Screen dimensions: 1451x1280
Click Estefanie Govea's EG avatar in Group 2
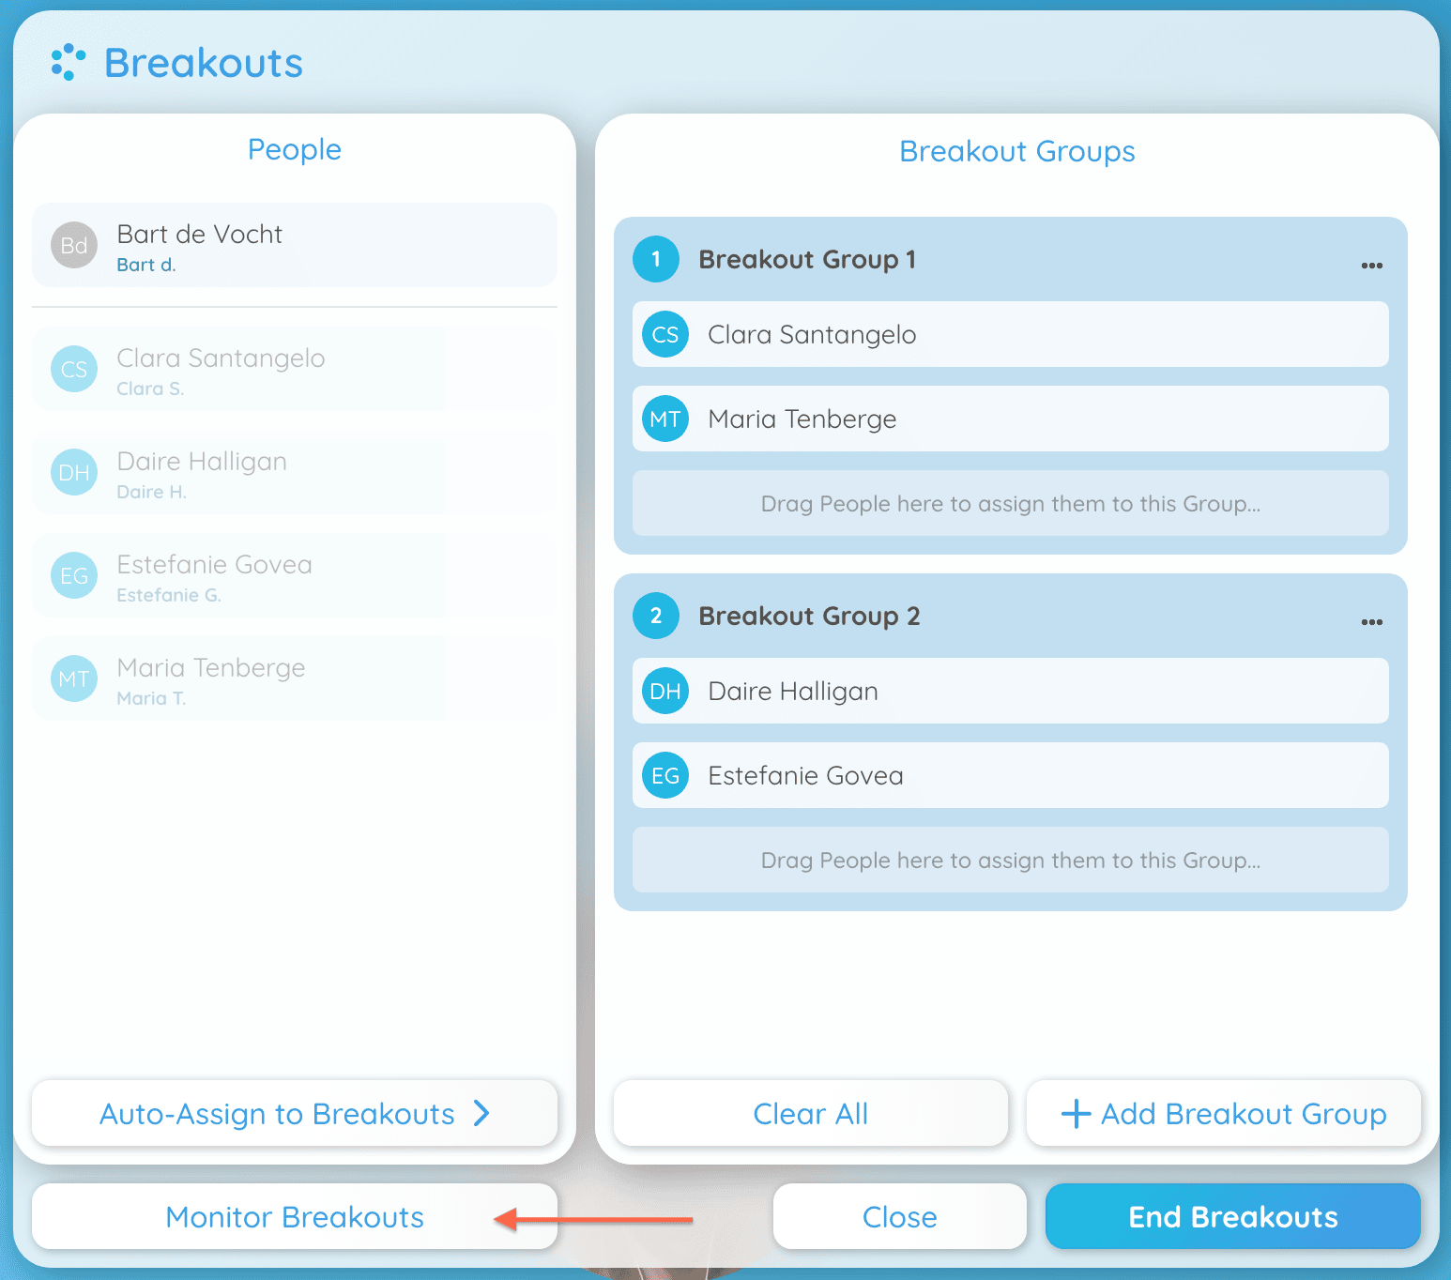point(664,775)
